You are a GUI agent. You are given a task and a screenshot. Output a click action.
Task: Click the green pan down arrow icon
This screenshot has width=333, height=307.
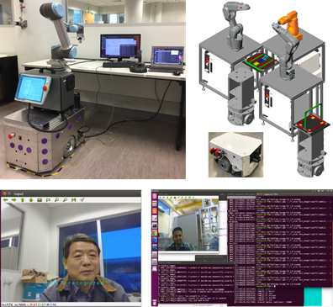[x=31, y=200]
